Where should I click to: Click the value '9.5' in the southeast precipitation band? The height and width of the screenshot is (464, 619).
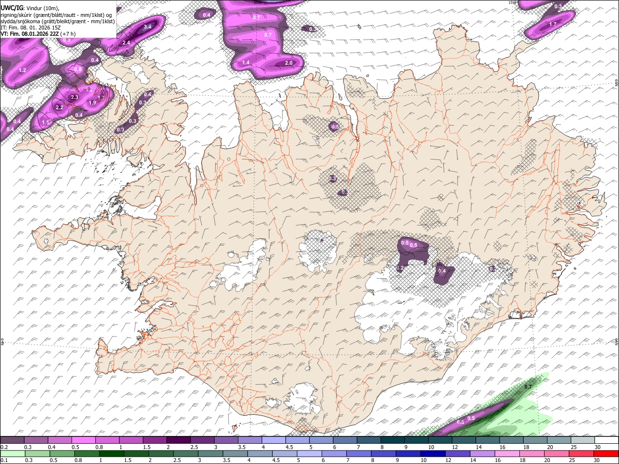pyautogui.click(x=472, y=418)
